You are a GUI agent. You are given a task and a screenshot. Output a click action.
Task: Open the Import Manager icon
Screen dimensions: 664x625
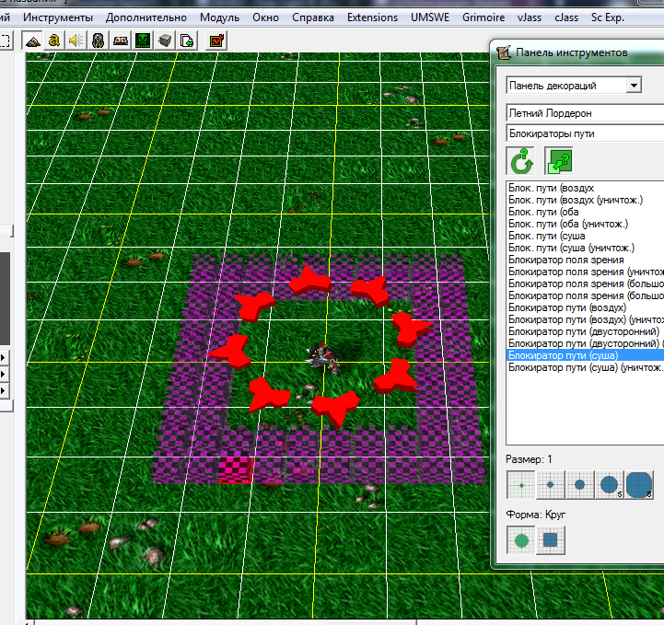click(x=187, y=40)
